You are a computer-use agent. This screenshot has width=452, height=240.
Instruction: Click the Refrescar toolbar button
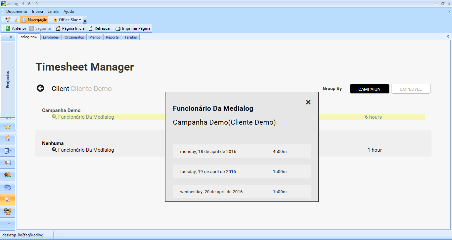coord(100,28)
